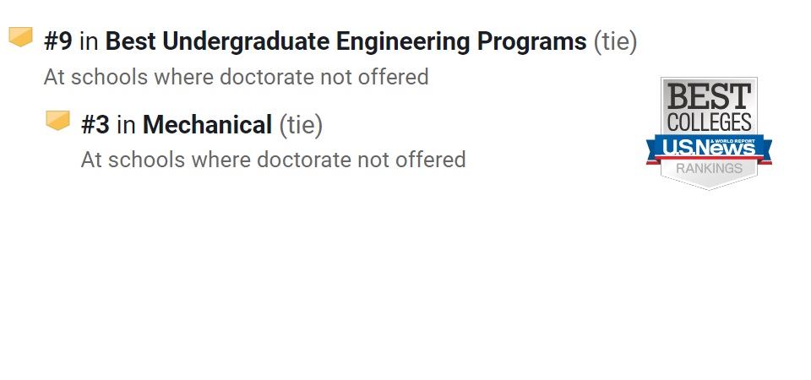Click the yellow badge icon beside #9 ranking

pyautogui.click(x=20, y=36)
